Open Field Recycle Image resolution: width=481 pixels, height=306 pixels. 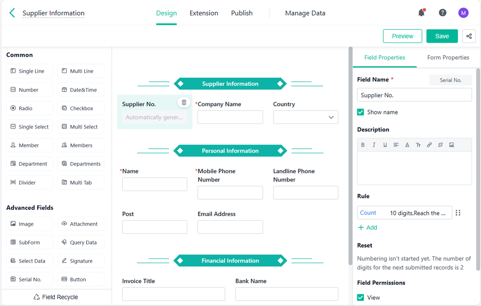click(56, 297)
